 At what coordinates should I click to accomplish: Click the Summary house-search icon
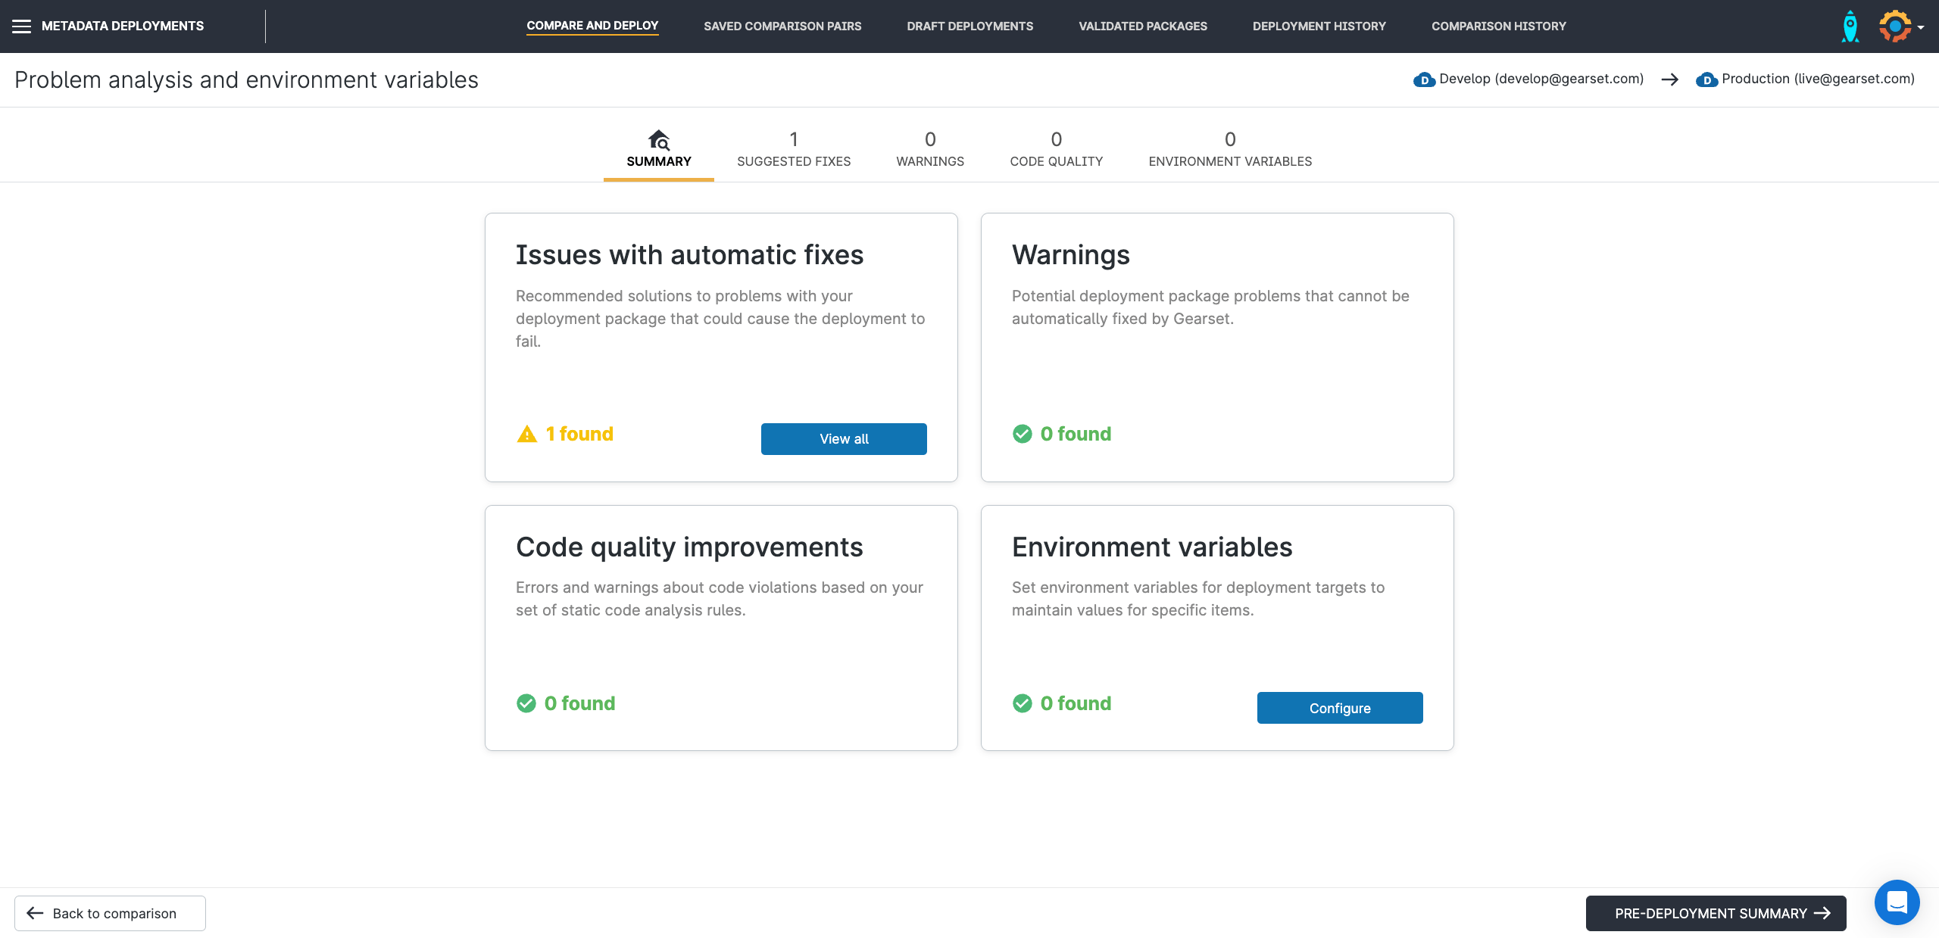(x=659, y=140)
